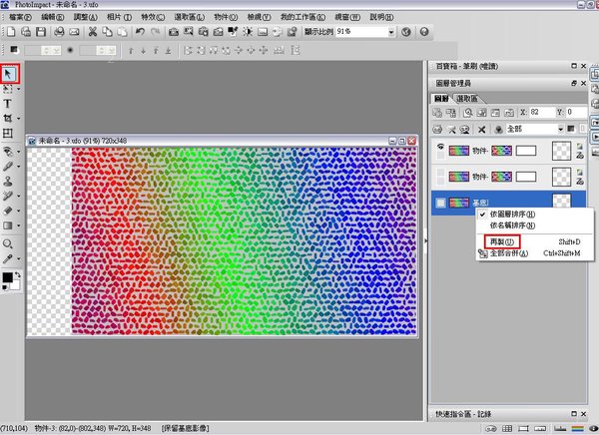The height and width of the screenshot is (435, 599).
Task: Click the Undo arrow icon
Action: tap(140, 32)
